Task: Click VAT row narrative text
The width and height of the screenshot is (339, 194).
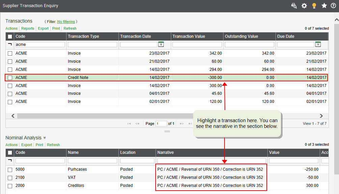Action: pyautogui.click(x=210, y=177)
